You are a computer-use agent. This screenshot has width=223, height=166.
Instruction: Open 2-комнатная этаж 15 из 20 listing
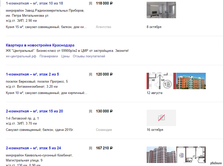tap(35, 111)
